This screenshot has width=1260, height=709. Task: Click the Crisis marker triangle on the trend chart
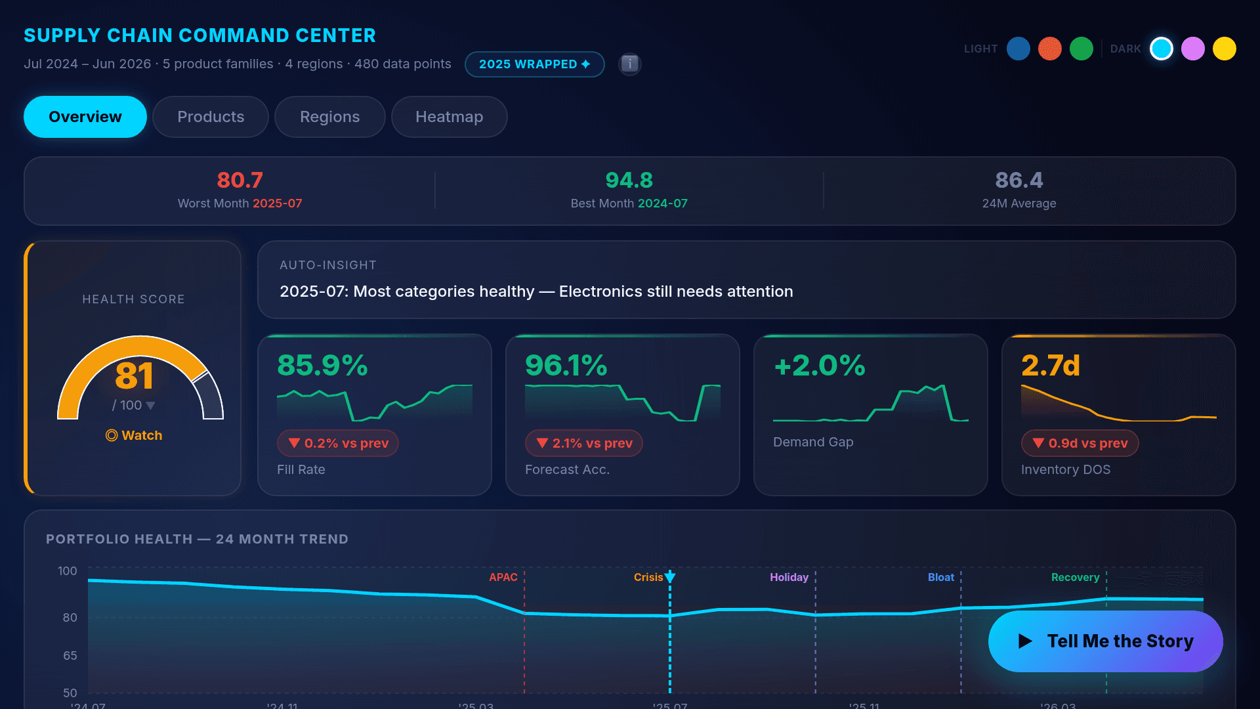tap(670, 577)
